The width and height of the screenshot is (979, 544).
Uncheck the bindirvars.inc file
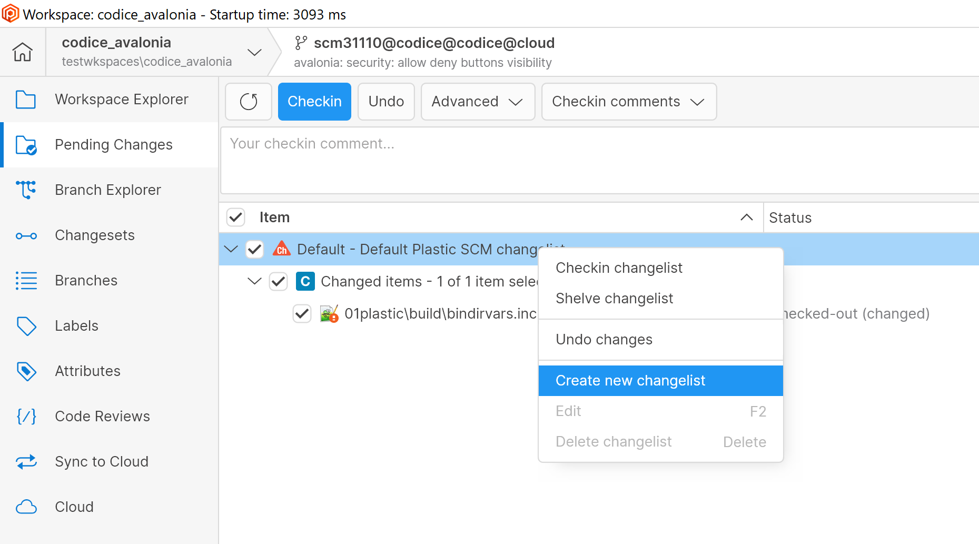click(302, 313)
